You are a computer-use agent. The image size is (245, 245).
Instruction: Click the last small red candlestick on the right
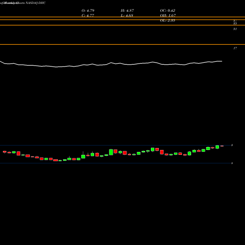pos(222,146)
